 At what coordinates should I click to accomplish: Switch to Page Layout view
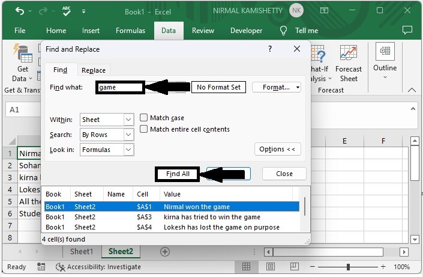point(271,267)
